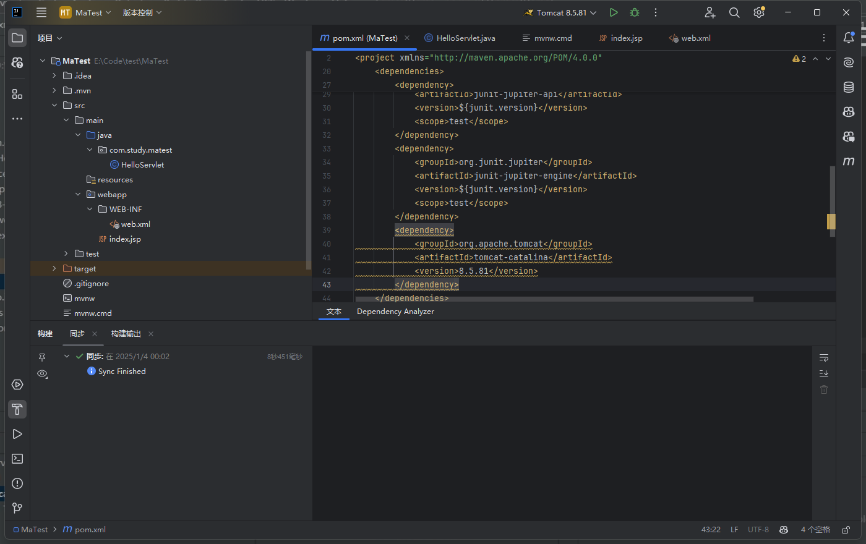Screen dimensions: 866x544
Task: Open Git tool window icon
Action: [17, 508]
